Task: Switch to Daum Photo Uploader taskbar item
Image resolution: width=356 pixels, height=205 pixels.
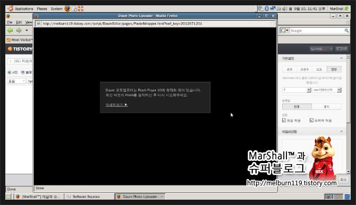Action: [140, 197]
